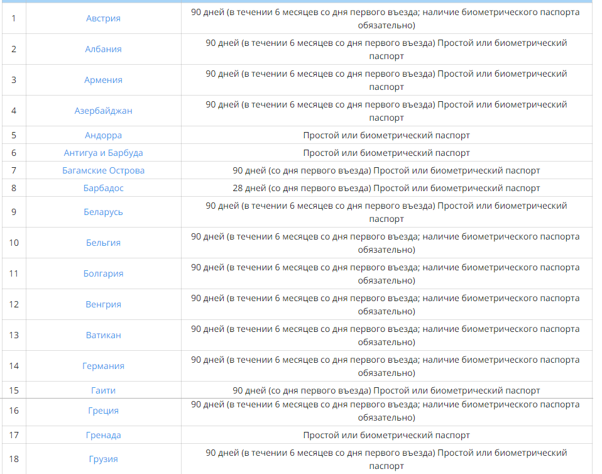Click the Барбадос 28 дней visa terms cell
The width and height of the screenshot is (602, 474).
coord(386,188)
